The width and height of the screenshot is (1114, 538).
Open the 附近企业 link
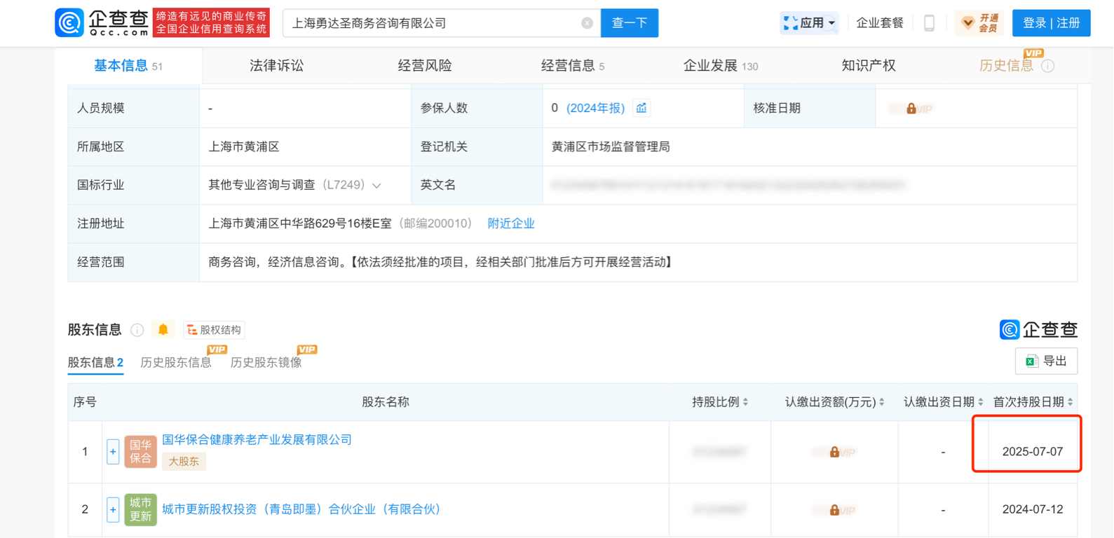tap(511, 223)
